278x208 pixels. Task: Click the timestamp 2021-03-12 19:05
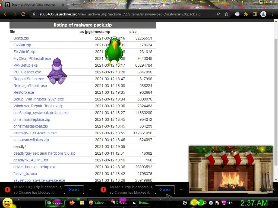click(x=110, y=92)
